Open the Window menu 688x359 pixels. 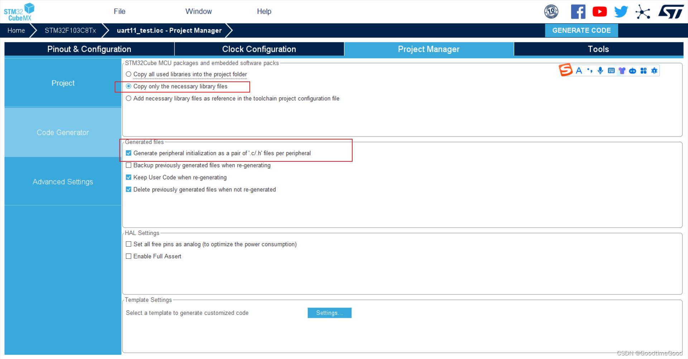point(199,11)
